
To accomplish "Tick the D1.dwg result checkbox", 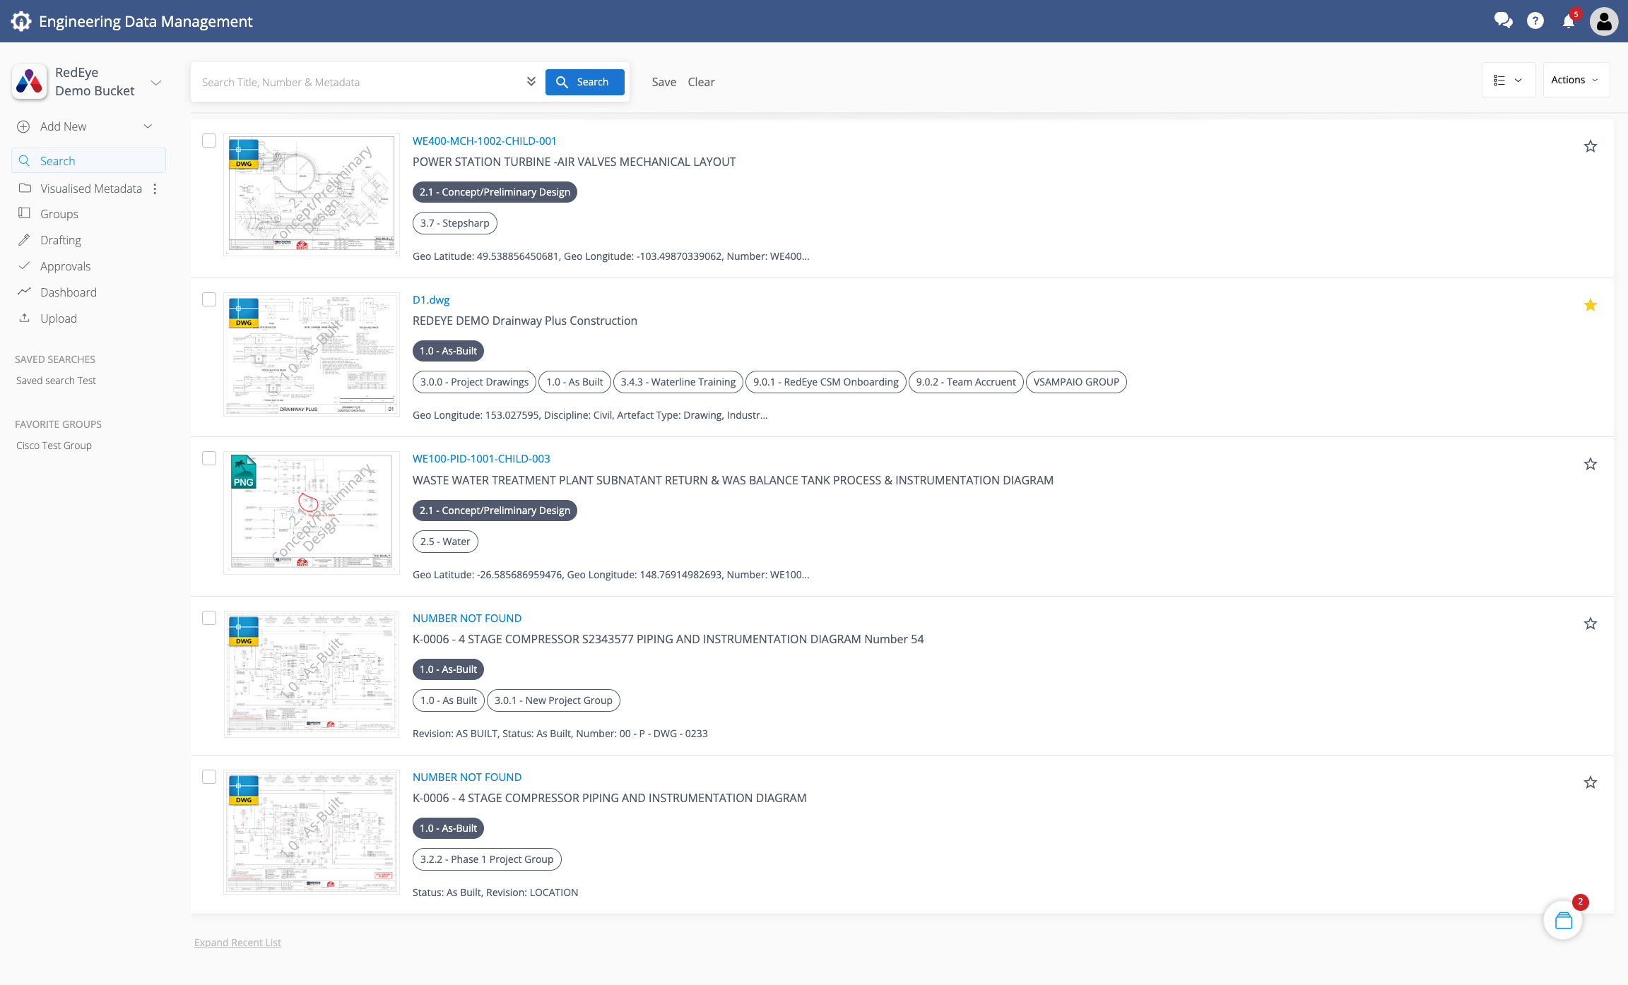I will 209,299.
